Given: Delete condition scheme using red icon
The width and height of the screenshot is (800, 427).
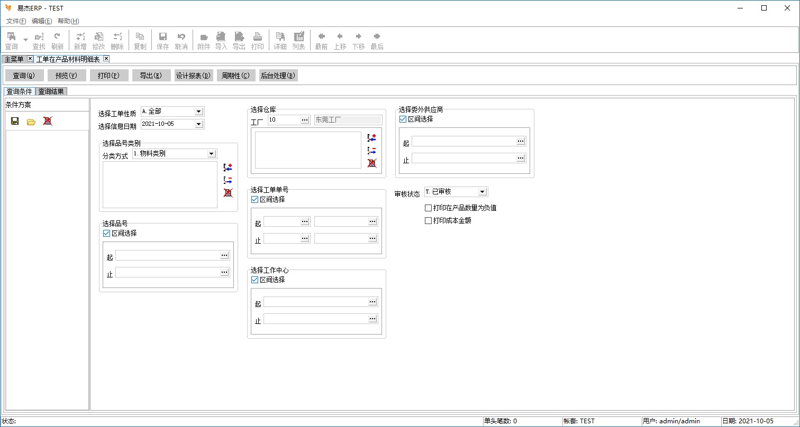Looking at the screenshot, I should 48,122.
